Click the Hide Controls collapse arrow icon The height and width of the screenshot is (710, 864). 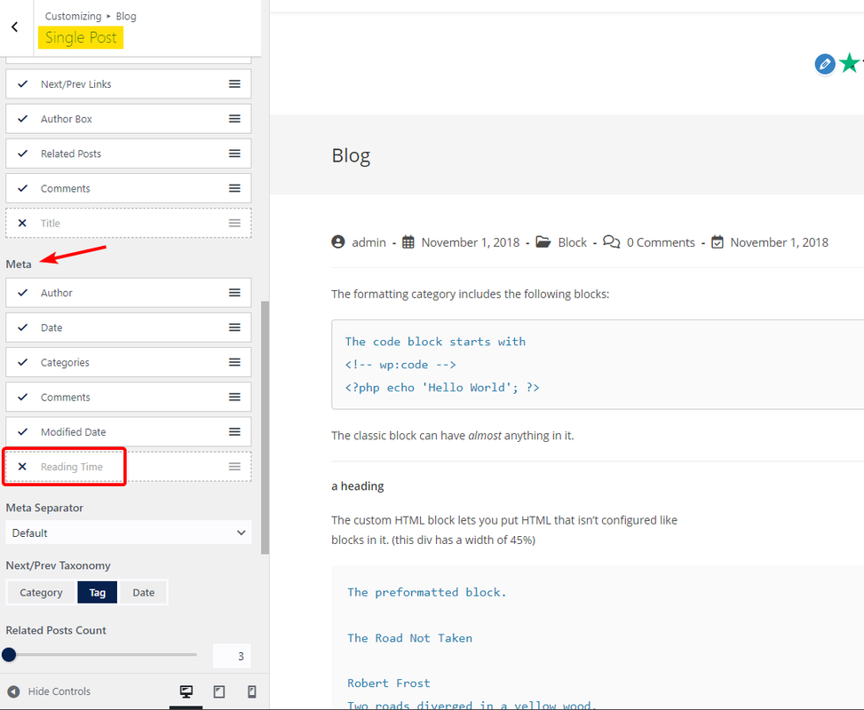point(14,691)
